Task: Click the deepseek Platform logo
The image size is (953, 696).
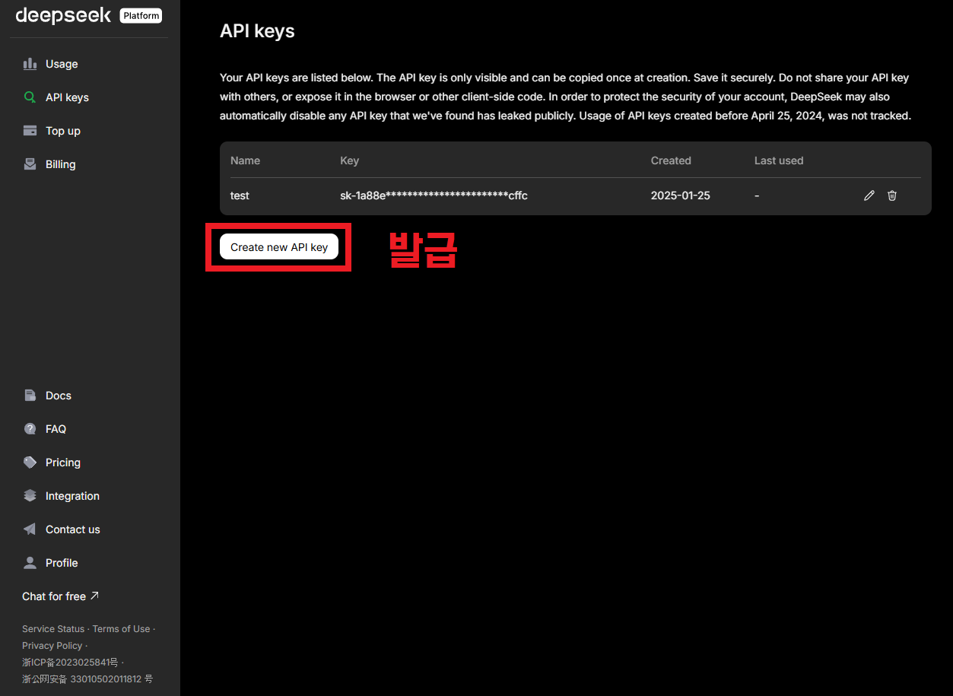Action: pyautogui.click(x=88, y=15)
